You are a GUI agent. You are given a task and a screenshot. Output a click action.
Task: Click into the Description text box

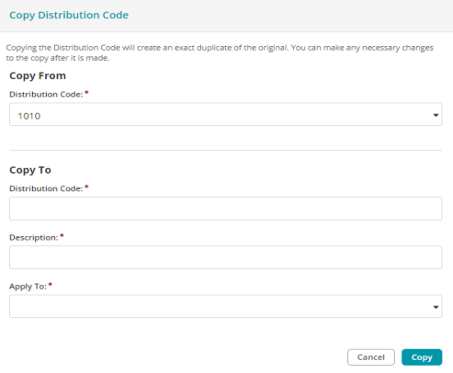[x=225, y=257]
